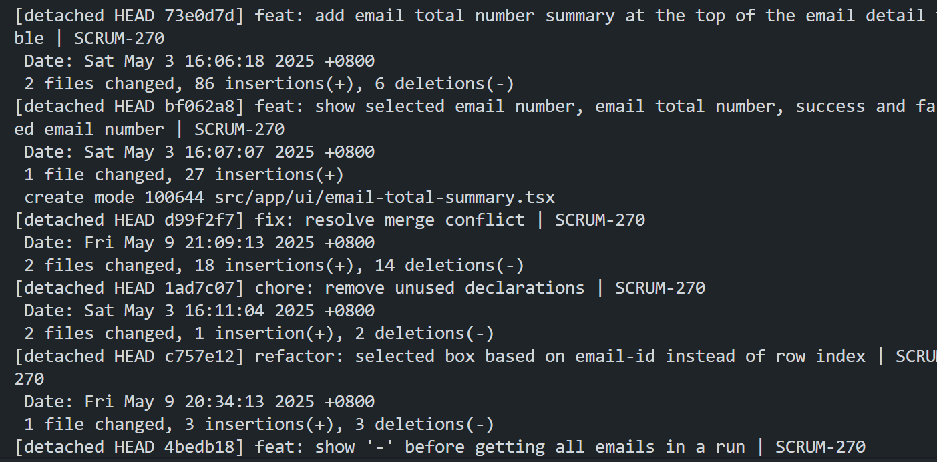Image resolution: width=937 pixels, height=462 pixels.
Task: Click the file path src/app/ui/email-total-summary.tsx
Action: 385,198
